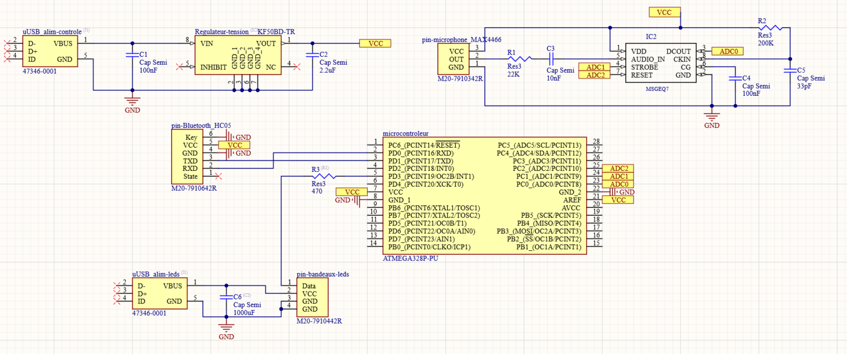The width and height of the screenshot is (847, 354).
Task: Select the ATMEGA328P-PU microcontroller component
Action: pos(484,196)
